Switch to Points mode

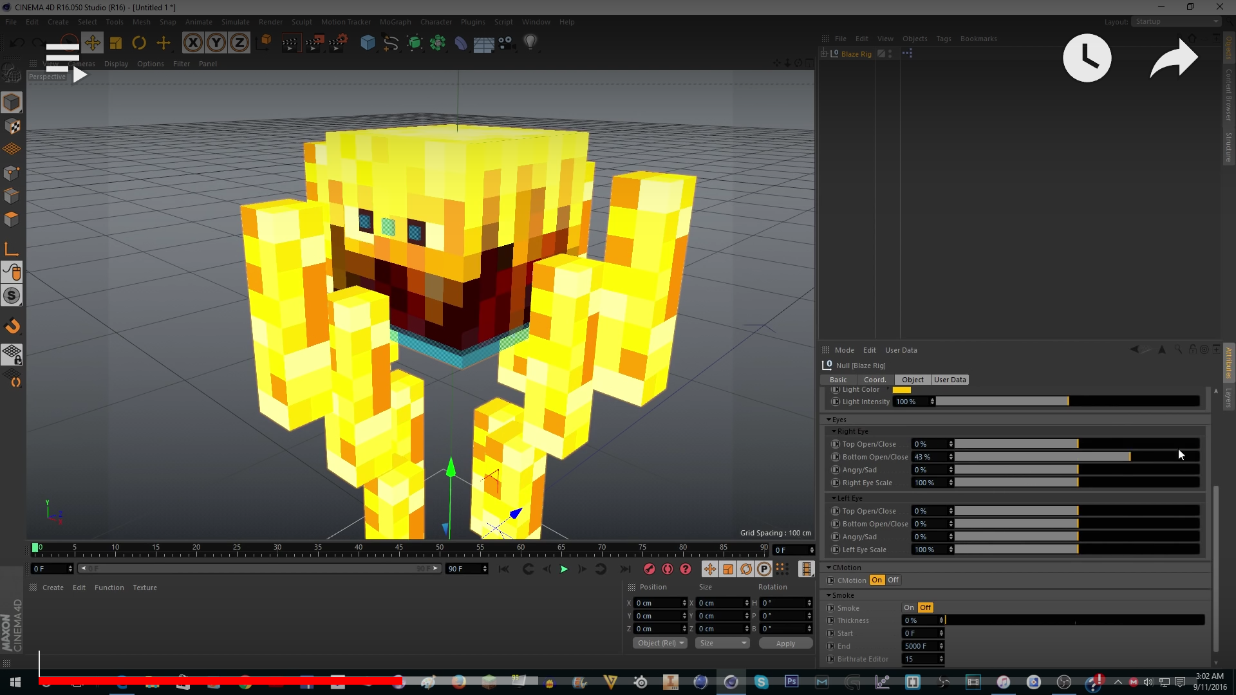tap(12, 173)
